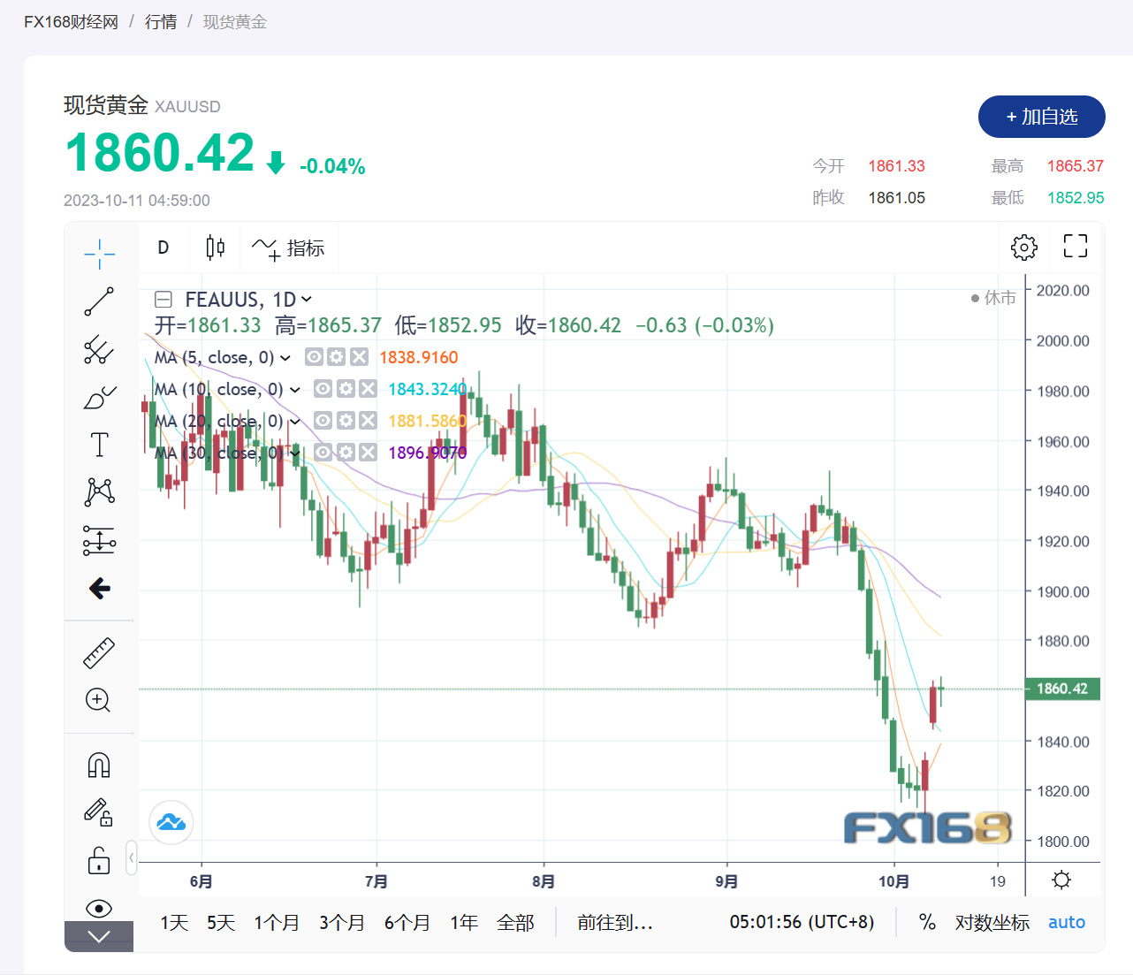Hide all drawings using the eye icon
This screenshot has height=975, width=1133.
point(98,908)
